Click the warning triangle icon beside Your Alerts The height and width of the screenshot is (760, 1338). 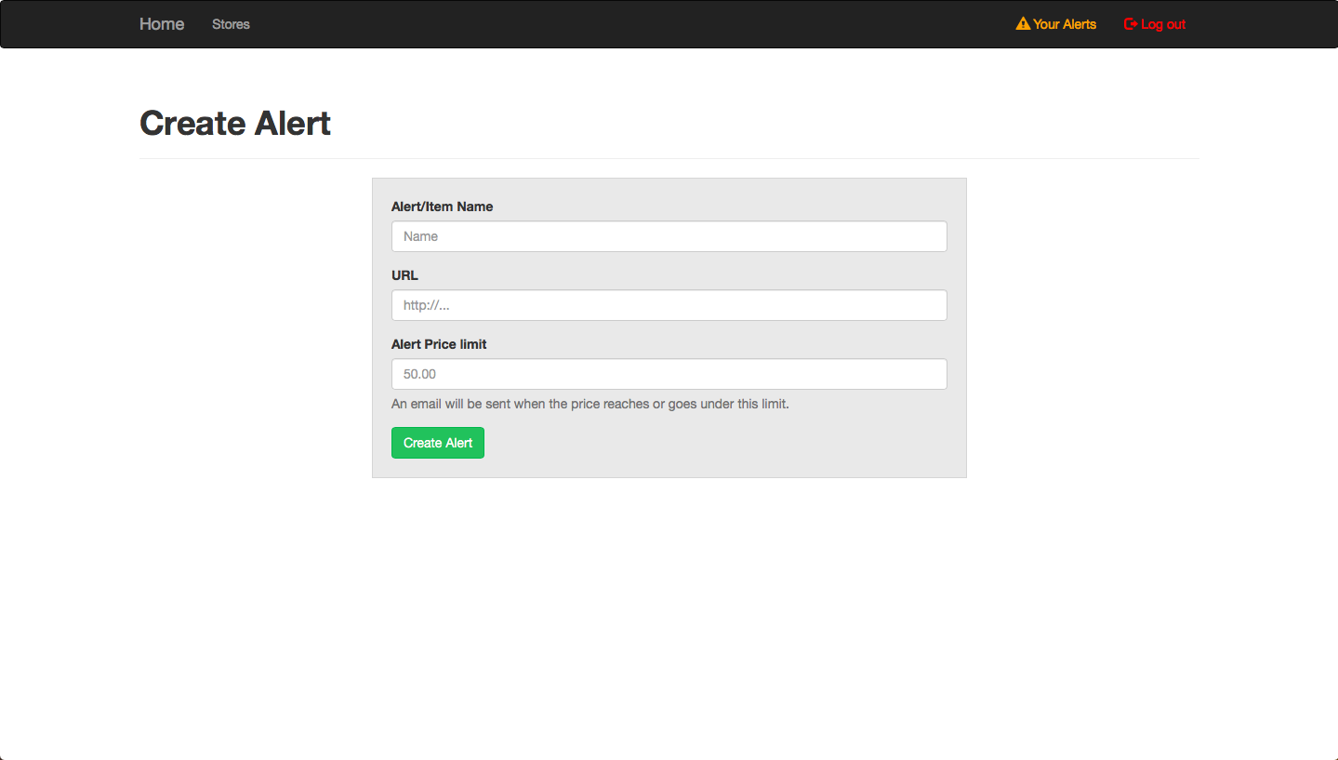[x=1023, y=23]
